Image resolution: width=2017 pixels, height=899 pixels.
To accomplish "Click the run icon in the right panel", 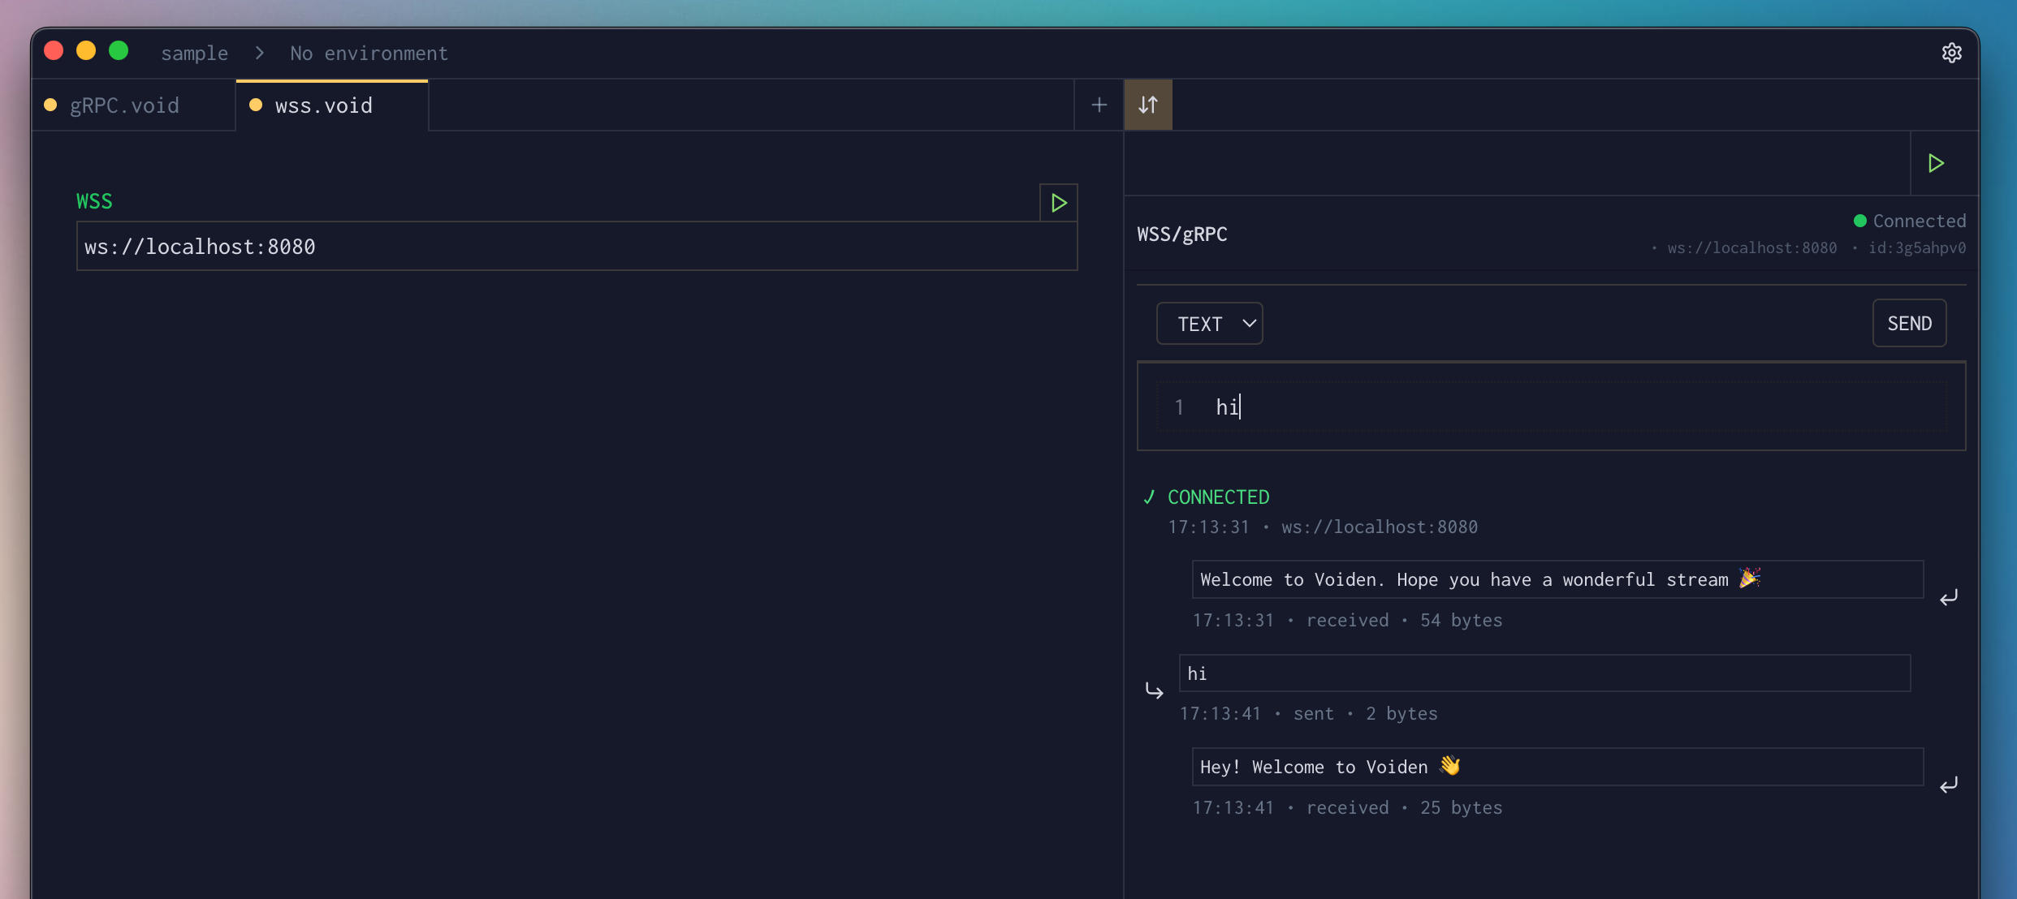I will pos(1935,163).
